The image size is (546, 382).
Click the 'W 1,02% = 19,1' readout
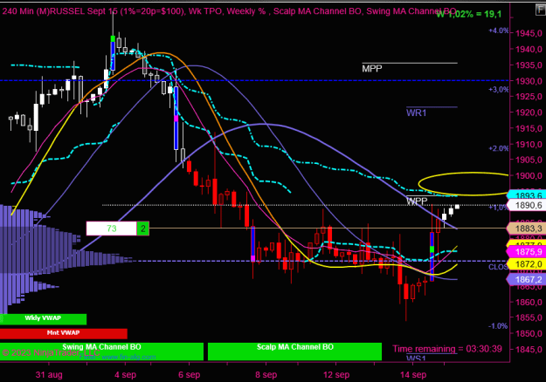[469, 14]
